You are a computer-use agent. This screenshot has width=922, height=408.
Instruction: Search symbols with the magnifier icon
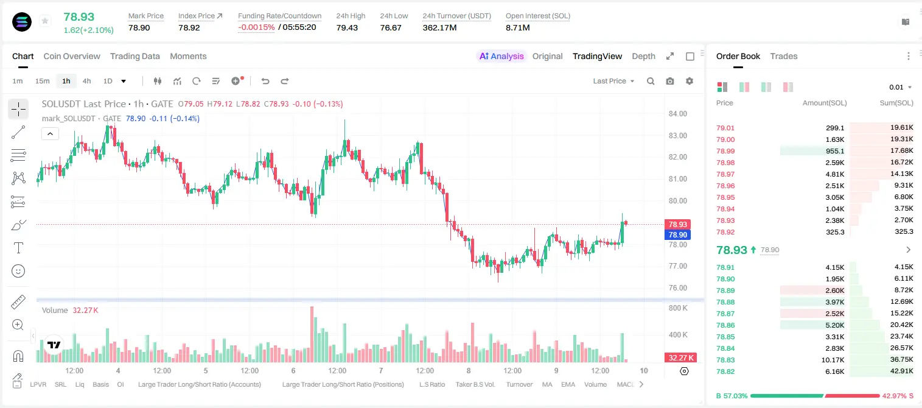pyautogui.click(x=651, y=81)
